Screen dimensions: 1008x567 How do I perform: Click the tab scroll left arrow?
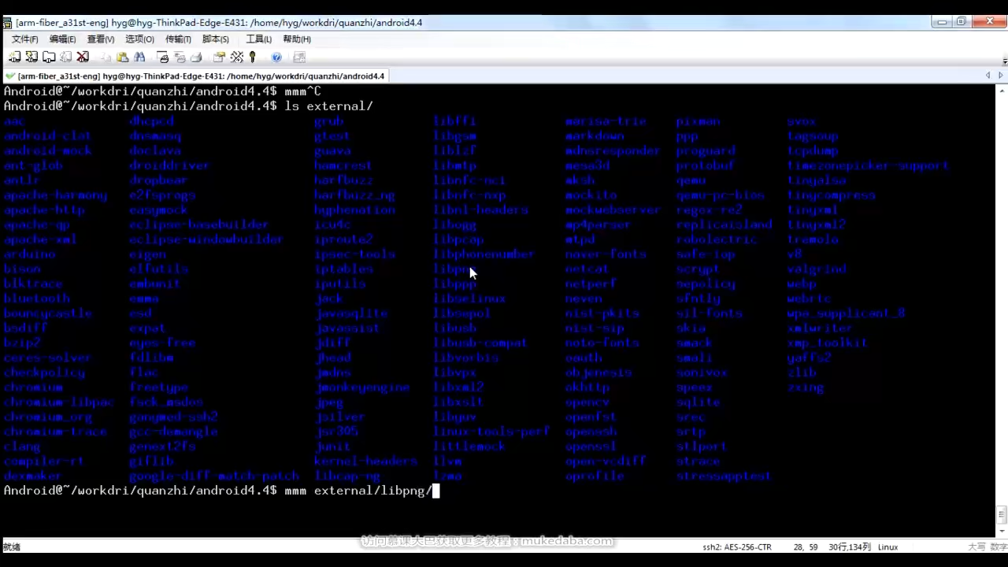(x=988, y=76)
